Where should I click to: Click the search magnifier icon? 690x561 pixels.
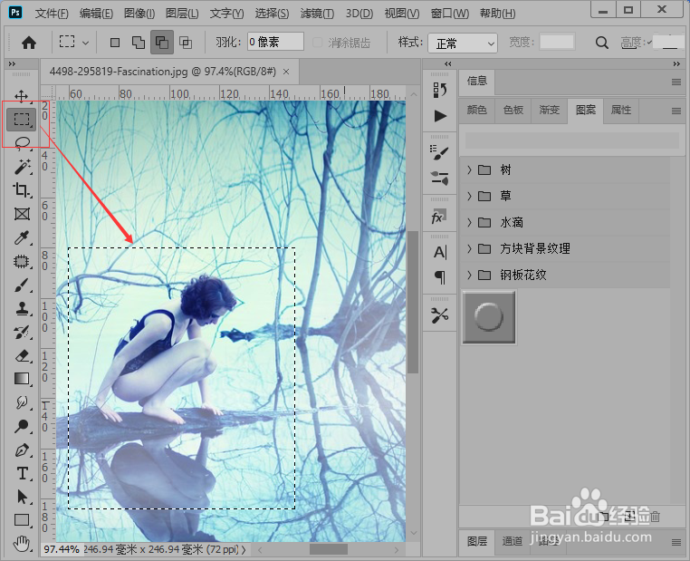pos(601,43)
